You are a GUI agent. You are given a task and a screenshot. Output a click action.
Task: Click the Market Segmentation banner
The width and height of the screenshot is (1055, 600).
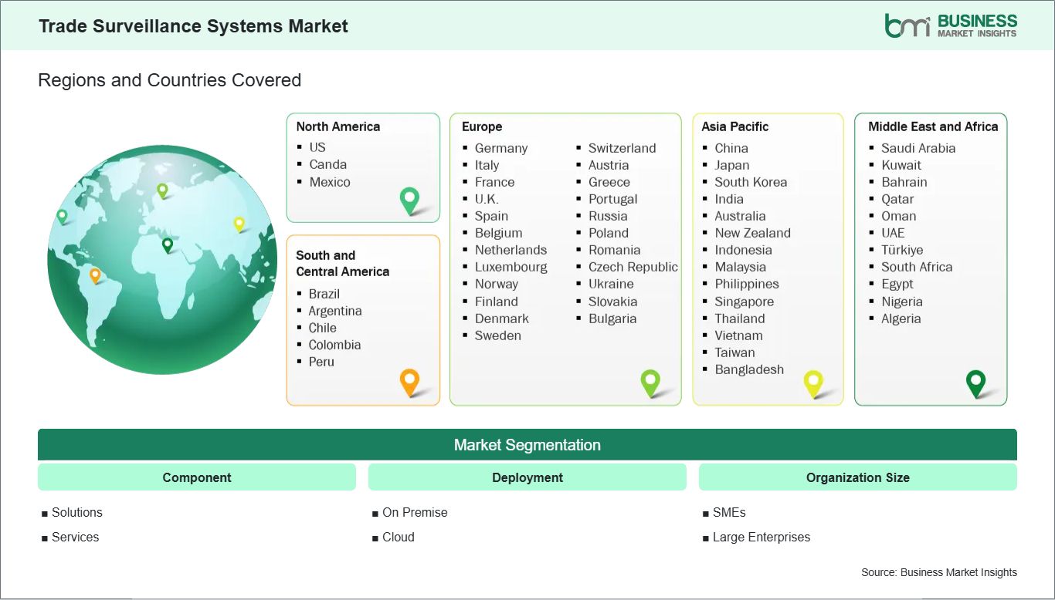pos(527,445)
